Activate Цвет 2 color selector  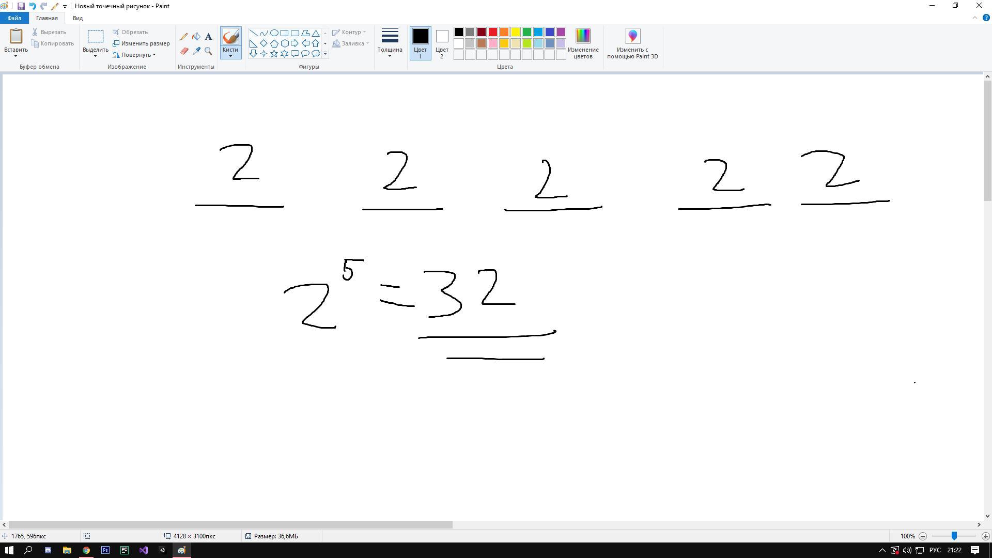click(x=442, y=43)
